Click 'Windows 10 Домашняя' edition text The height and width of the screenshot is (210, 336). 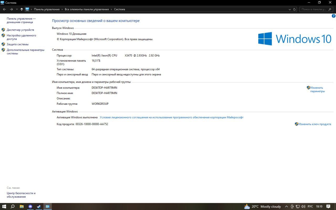click(71, 34)
